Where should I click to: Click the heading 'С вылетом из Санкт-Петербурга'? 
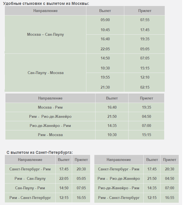click(x=40, y=152)
